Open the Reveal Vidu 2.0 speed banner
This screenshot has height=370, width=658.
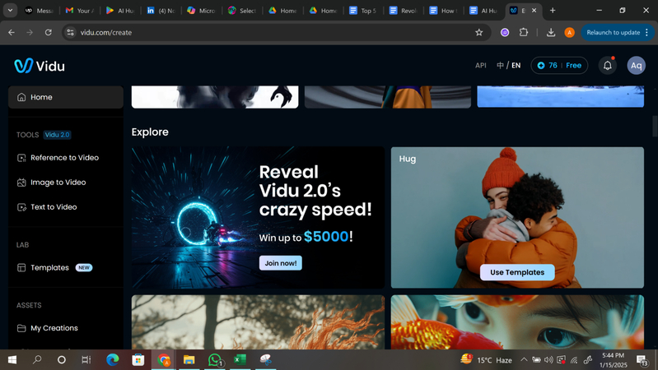coord(258,217)
